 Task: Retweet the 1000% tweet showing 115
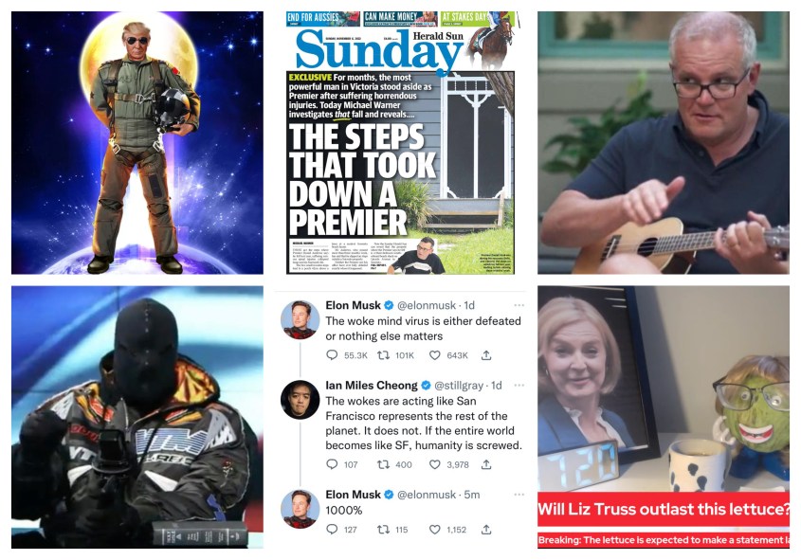tap(383, 530)
